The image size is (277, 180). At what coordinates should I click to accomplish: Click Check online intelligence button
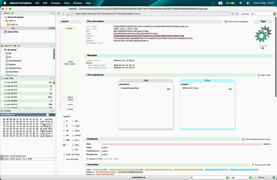click(237, 21)
